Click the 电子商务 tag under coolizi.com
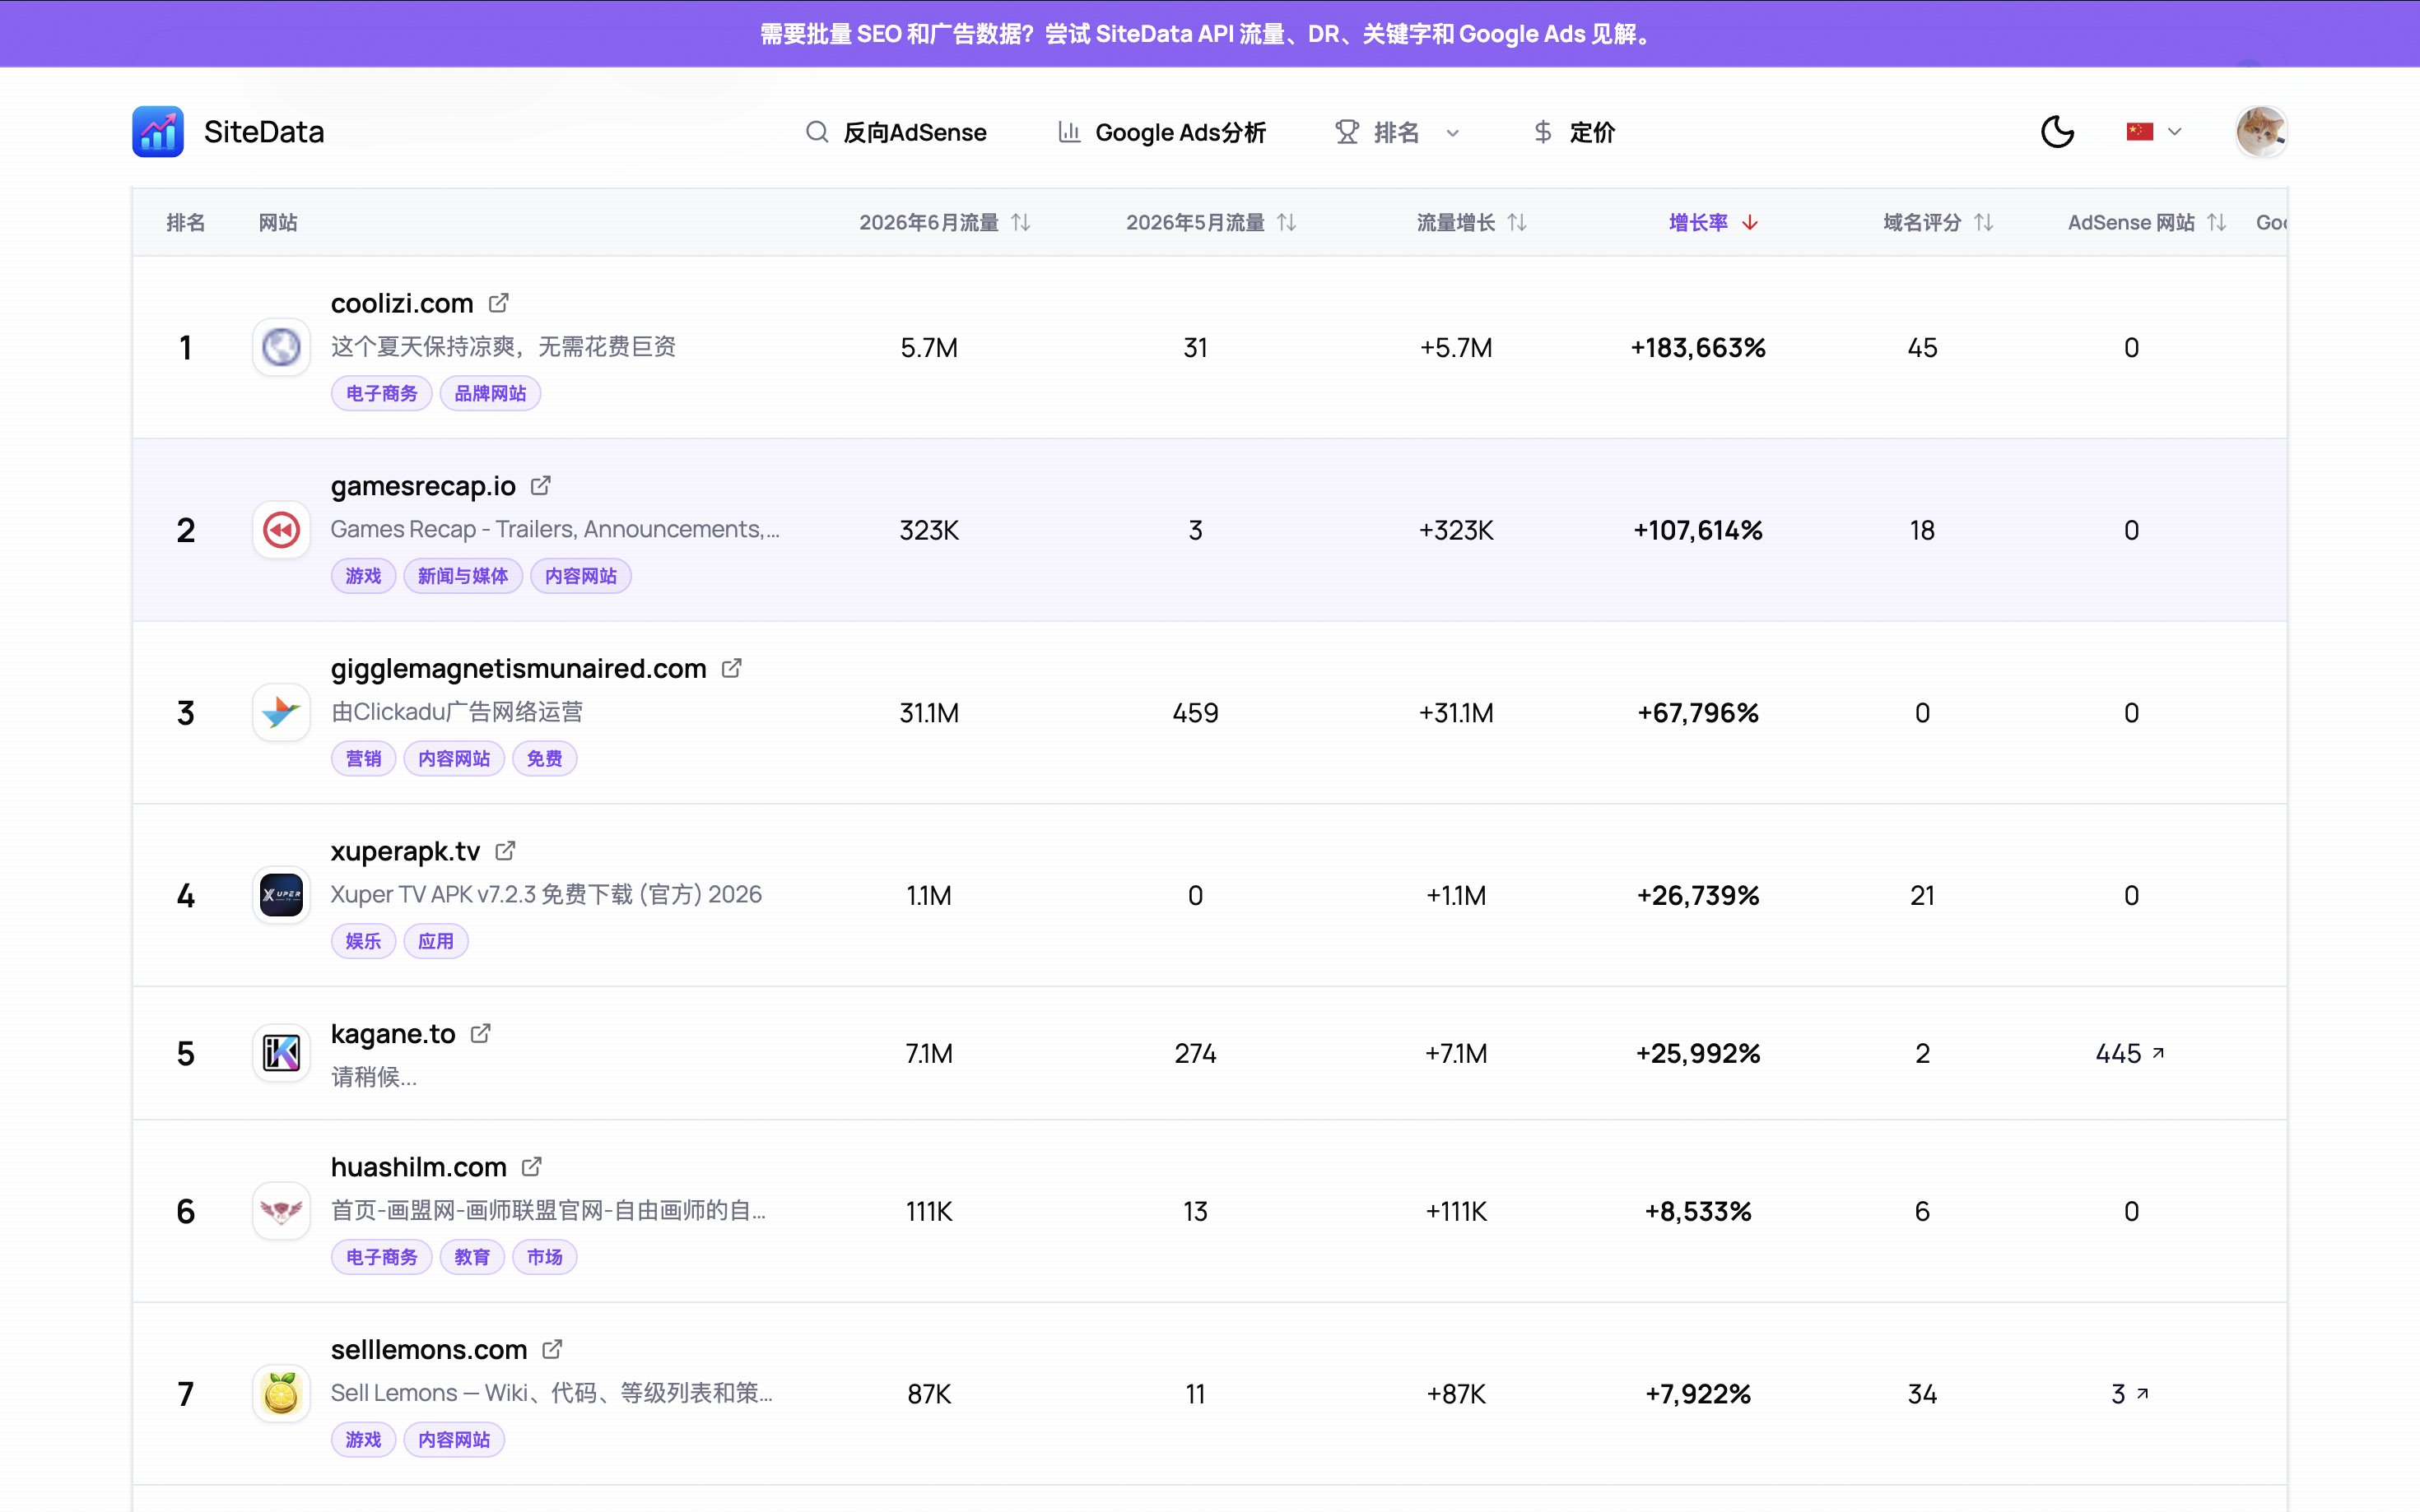Screen dimensions: 2420x1512 381,394
